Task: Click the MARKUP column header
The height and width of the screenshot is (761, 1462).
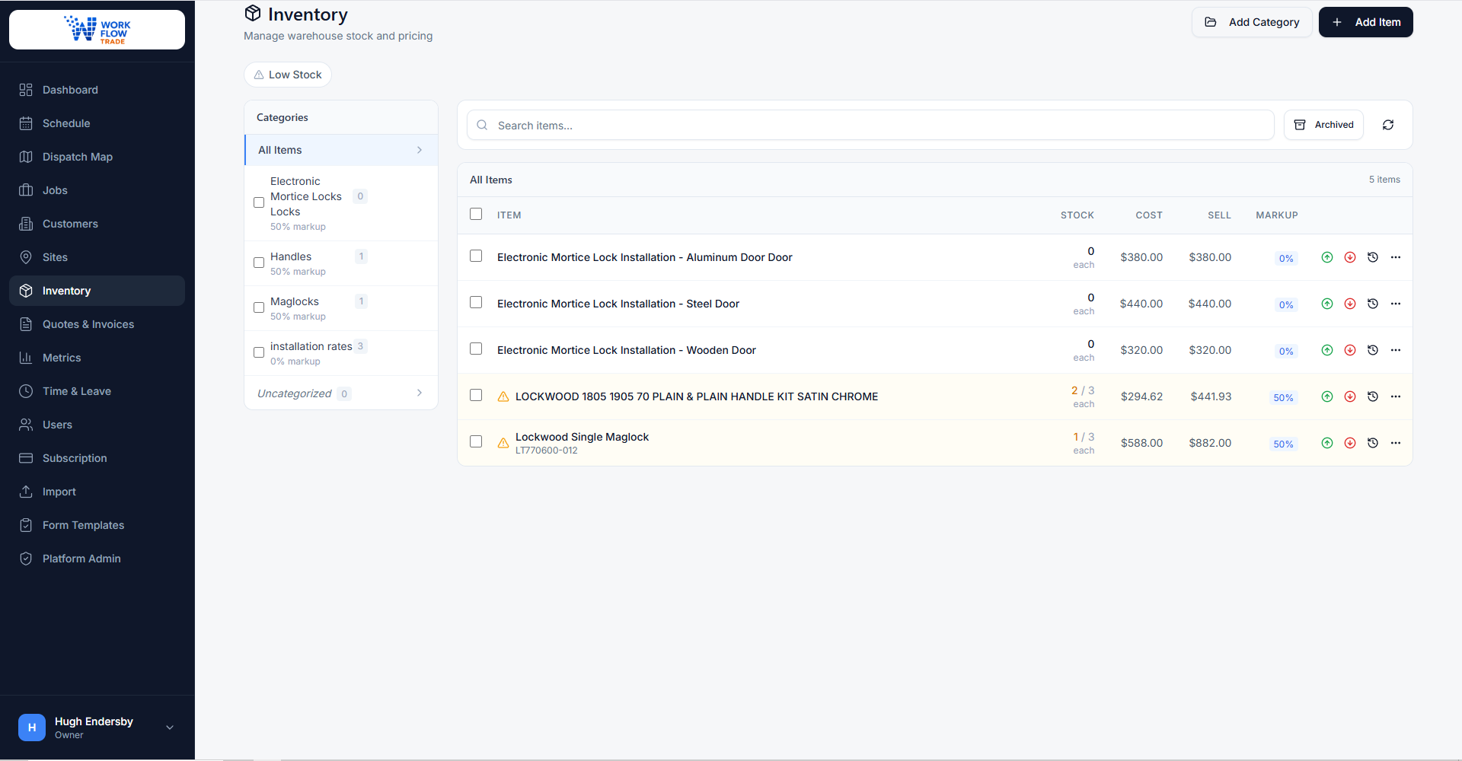Action: 1277,215
